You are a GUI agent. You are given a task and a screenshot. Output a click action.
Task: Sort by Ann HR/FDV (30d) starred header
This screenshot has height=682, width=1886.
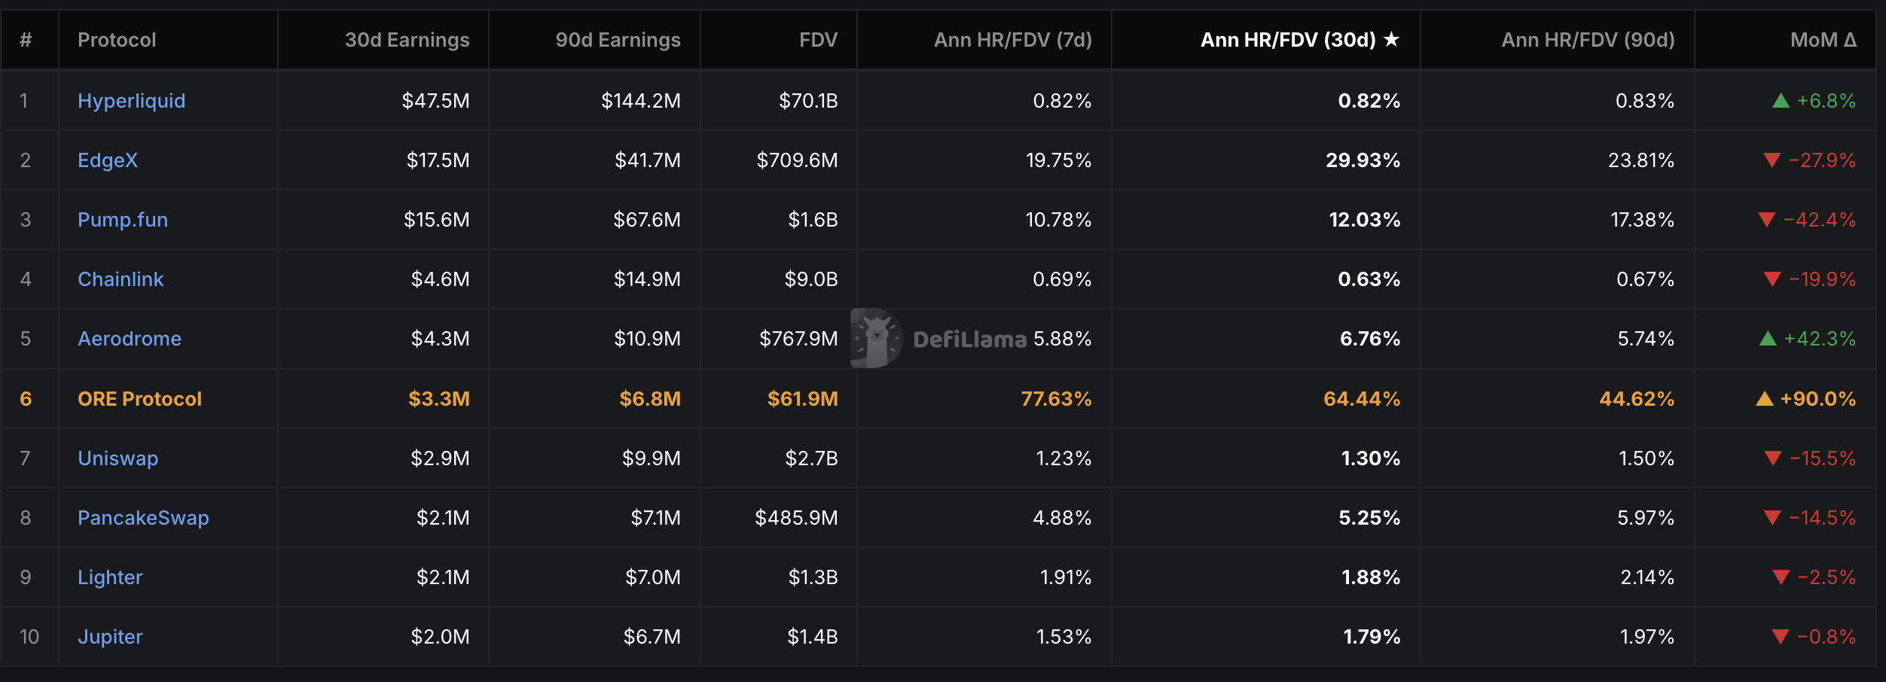[1300, 40]
